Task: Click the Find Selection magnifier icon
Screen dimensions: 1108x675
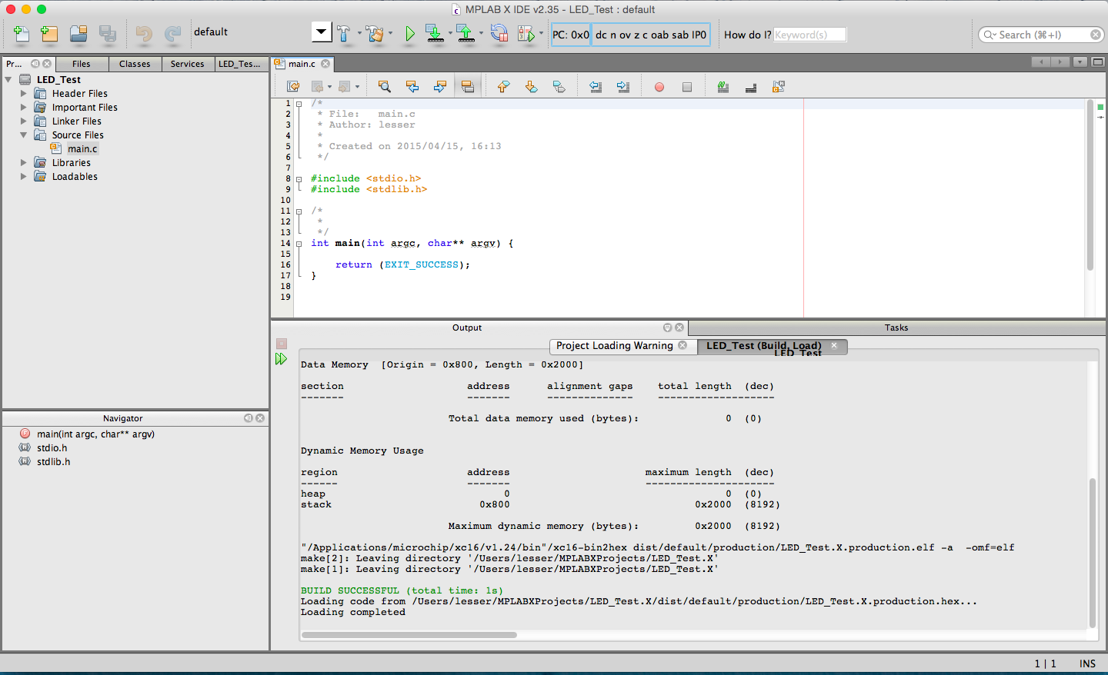Action: tap(384, 87)
